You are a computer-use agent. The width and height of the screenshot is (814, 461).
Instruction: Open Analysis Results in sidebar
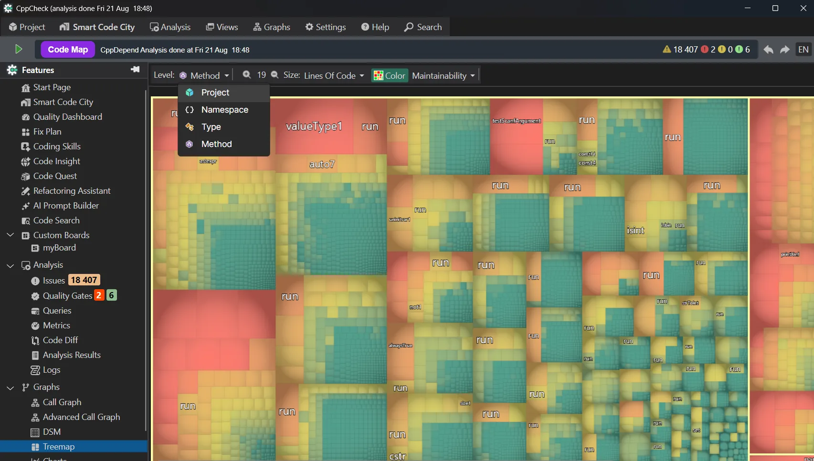pos(72,355)
